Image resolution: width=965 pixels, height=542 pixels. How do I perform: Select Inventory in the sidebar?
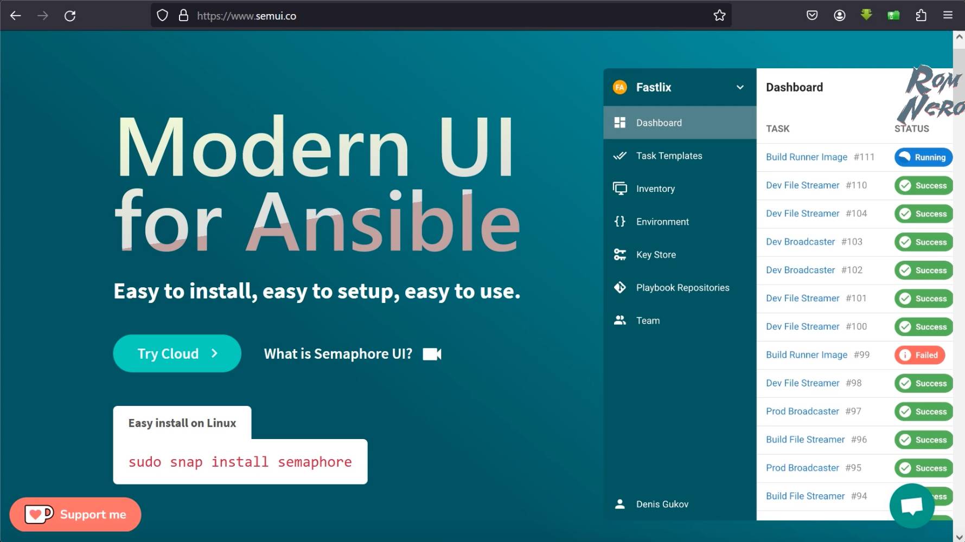coord(680,189)
